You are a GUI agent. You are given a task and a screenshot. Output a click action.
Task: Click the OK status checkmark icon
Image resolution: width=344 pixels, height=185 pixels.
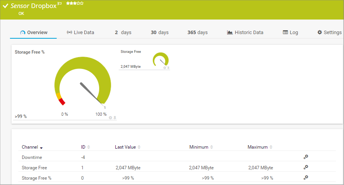[6, 6]
